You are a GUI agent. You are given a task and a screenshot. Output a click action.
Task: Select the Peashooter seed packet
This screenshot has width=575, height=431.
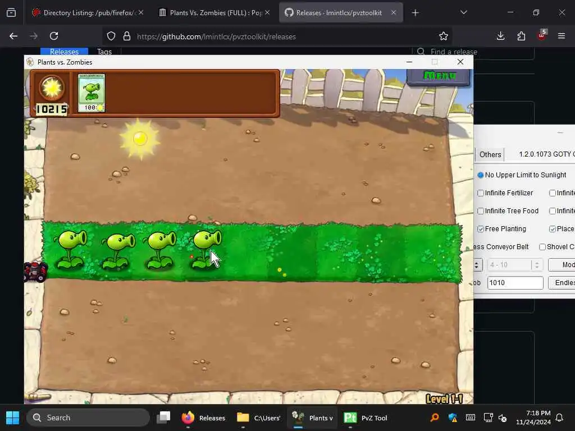(92, 93)
